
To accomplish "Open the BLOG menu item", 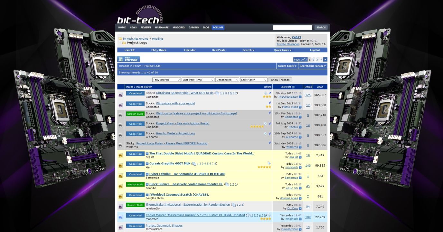I will 206,28.
